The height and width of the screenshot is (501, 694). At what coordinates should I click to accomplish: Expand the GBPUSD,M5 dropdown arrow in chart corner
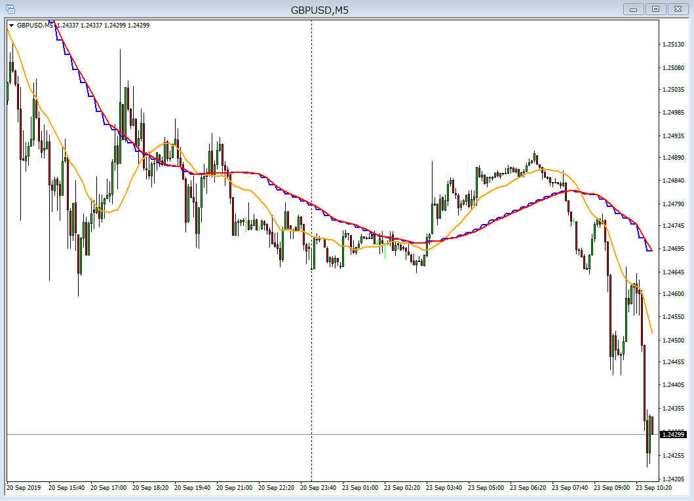[12, 26]
